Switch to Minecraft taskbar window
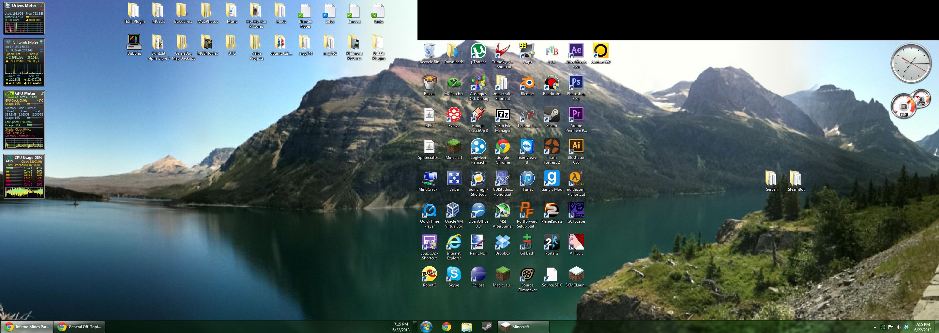Viewport: 939px width, 333px height. click(523, 327)
